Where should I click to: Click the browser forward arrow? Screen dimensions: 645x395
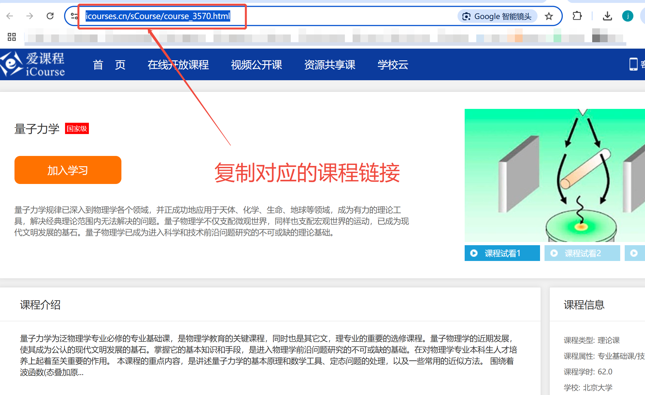click(30, 16)
